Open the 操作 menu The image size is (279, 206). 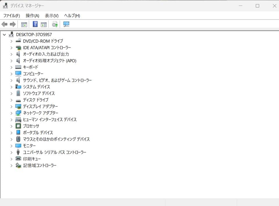click(32, 15)
